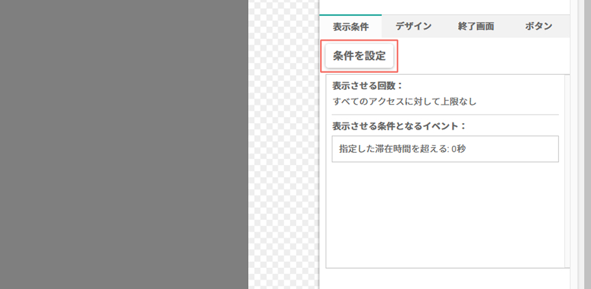Click the 表示させる条件となるイベント： label
This screenshot has height=289, width=591.
point(399,126)
